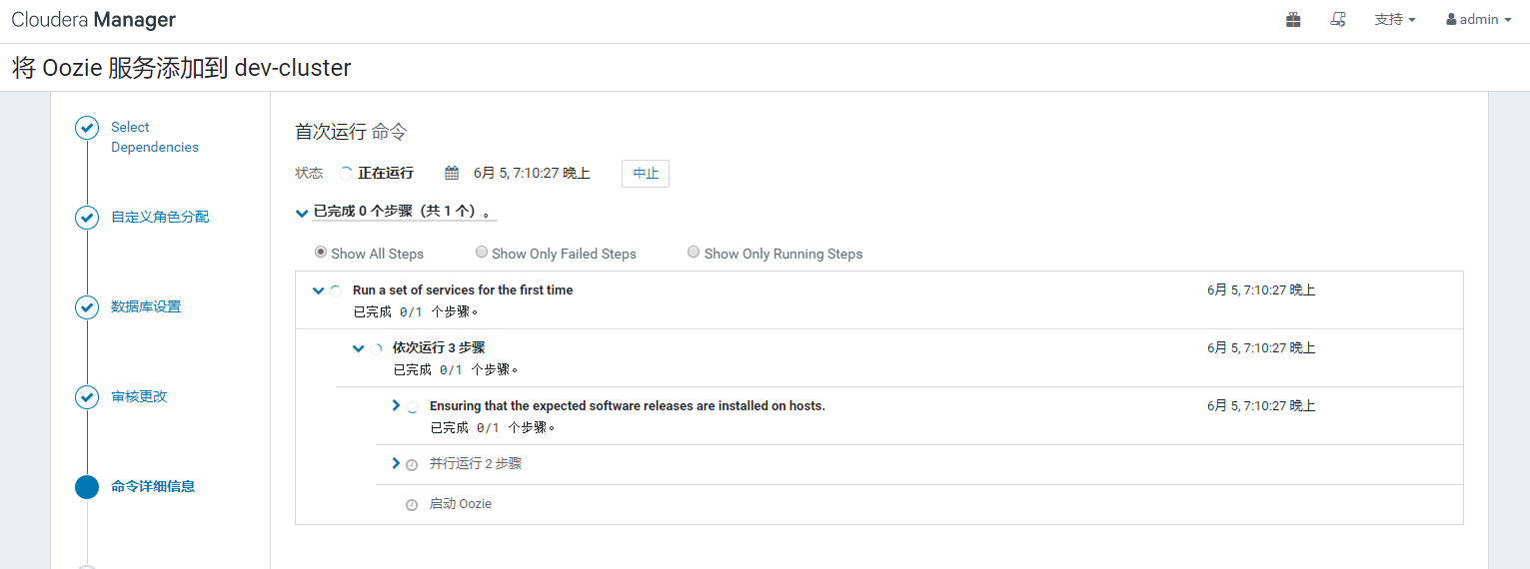Click 已完成 0/1 个步骤 under Ensuring step

(x=493, y=427)
